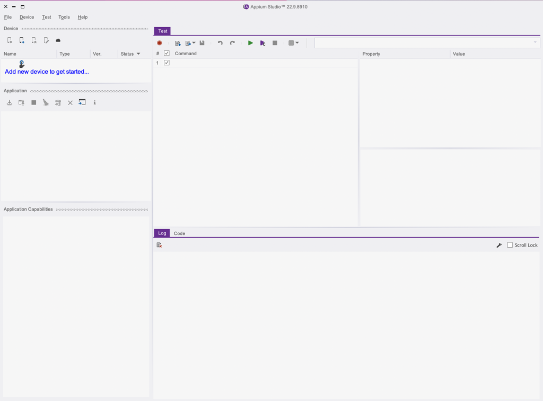Save the test with floppy icon

tap(202, 43)
